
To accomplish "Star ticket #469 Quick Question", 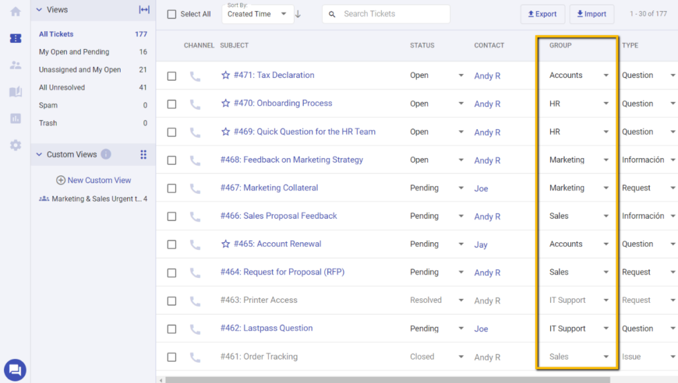I will [225, 132].
